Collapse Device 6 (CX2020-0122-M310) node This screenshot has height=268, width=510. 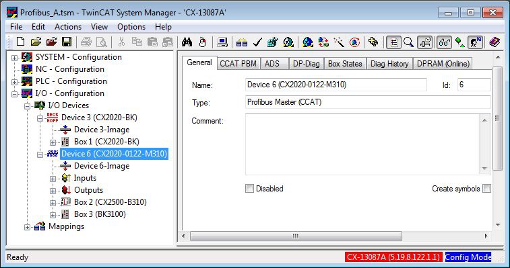coord(40,154)
